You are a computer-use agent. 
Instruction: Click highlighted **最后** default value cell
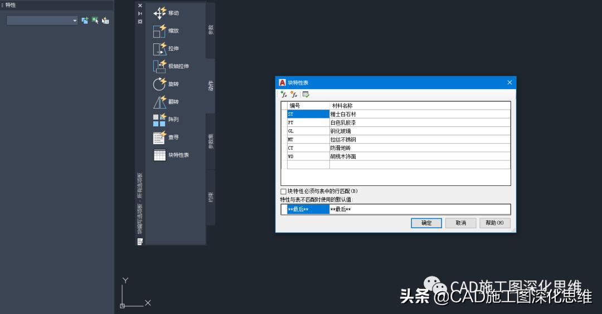(x=308, y=209)
